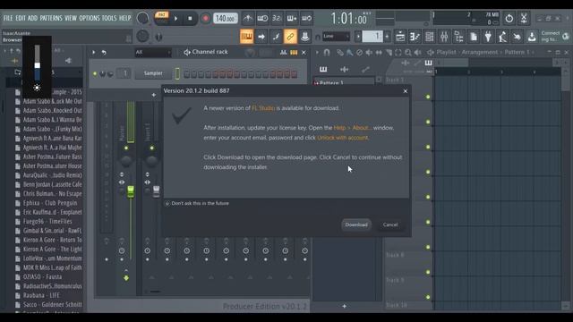Image resolution: width=573 pixels, height=322 pixels.
Task: Click the plus to add new pattern
Action: [387, 36]
